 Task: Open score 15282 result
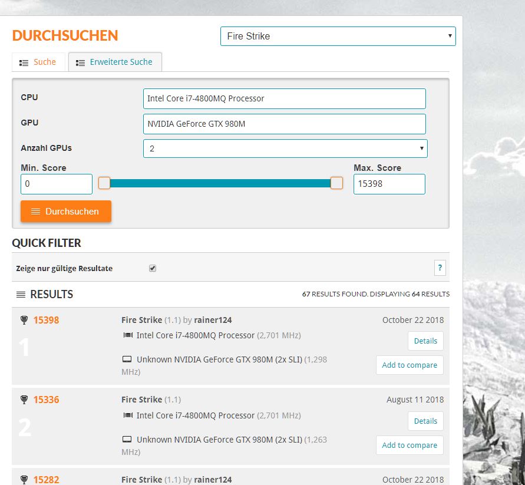pos(46,480)
